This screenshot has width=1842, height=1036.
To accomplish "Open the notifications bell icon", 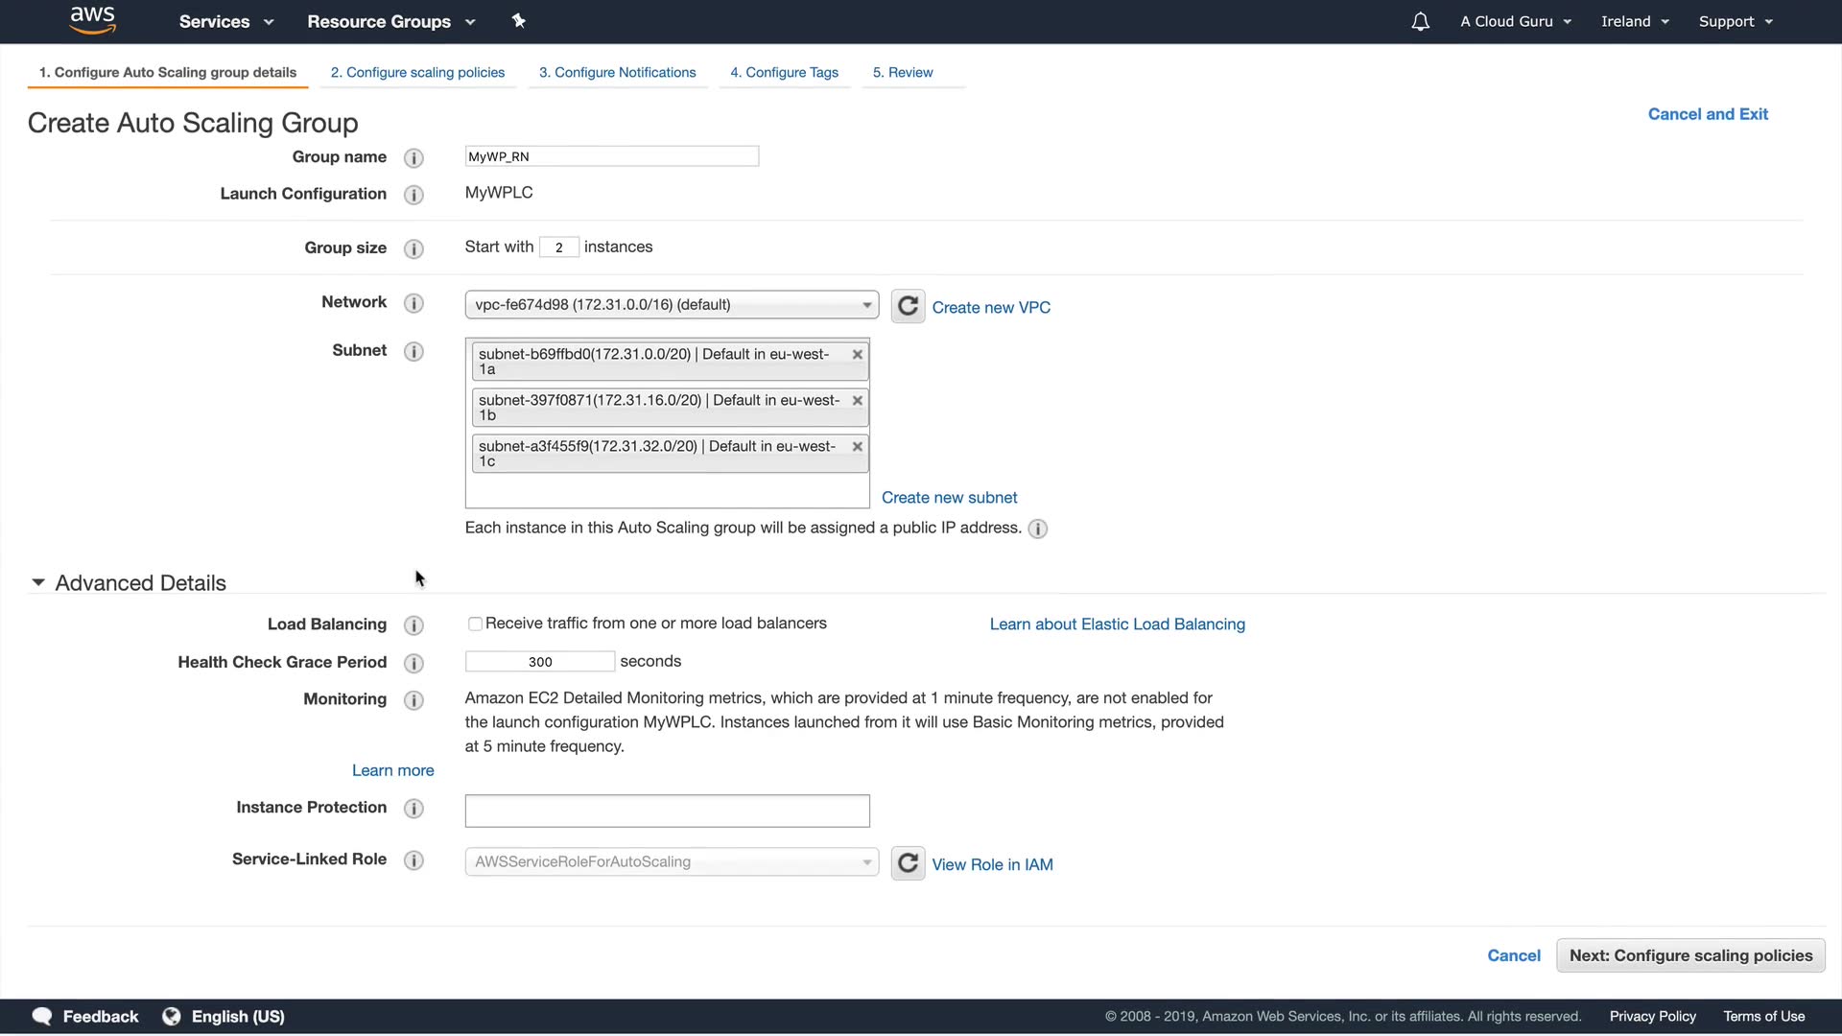I will point(1420,21).
